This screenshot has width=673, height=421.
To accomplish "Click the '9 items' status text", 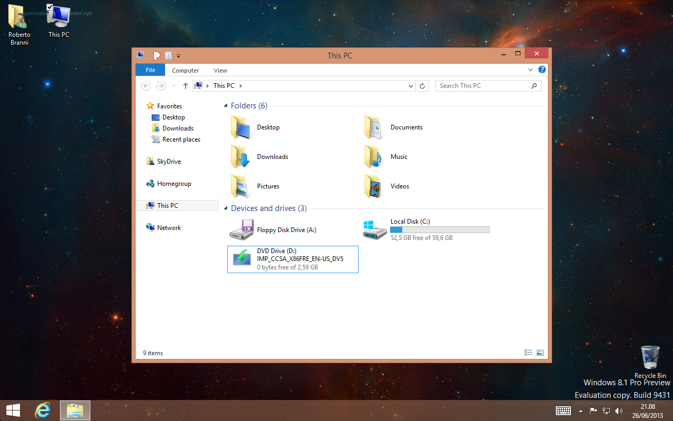I will point(153,353).
